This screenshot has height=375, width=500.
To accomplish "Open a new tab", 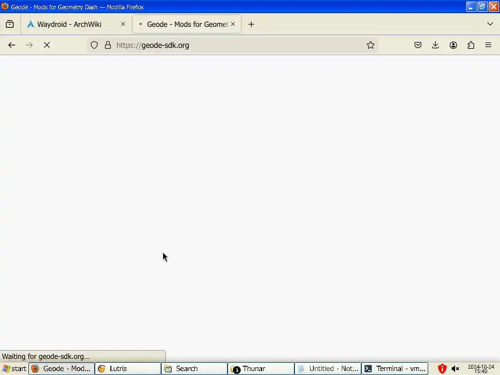I will click(x=251, y=24).
